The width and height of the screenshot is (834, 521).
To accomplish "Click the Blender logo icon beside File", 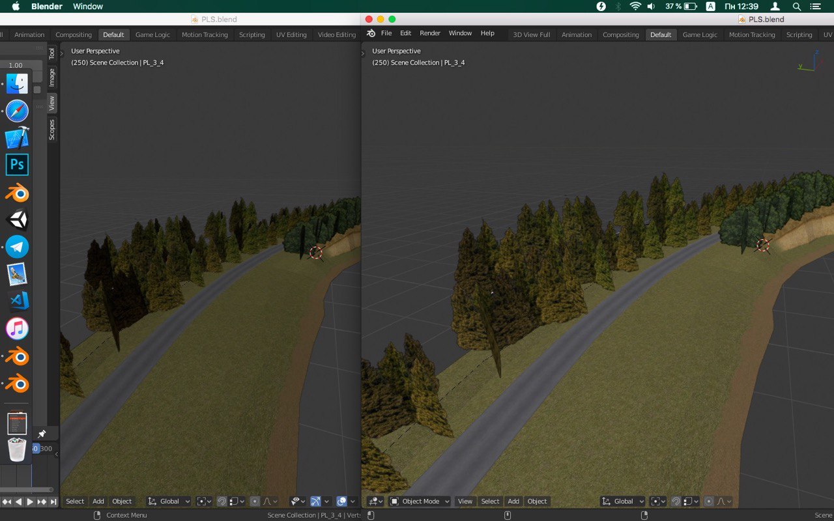I will [x=371, y=33].
